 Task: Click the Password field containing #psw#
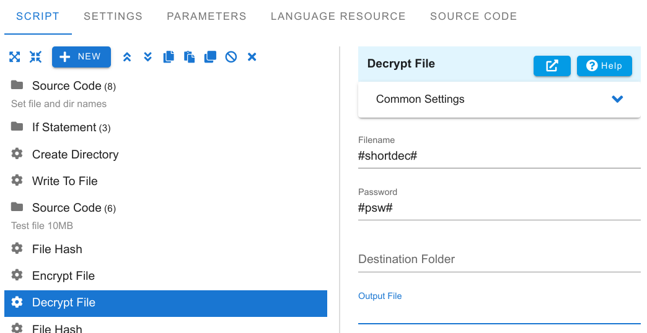tap(500, 208)
